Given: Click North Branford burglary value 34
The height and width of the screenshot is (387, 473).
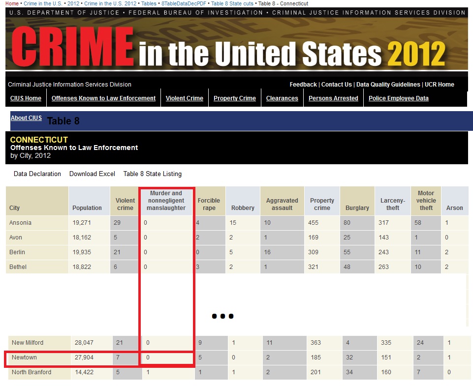Looking at the screenshot, I should point(349,372).
